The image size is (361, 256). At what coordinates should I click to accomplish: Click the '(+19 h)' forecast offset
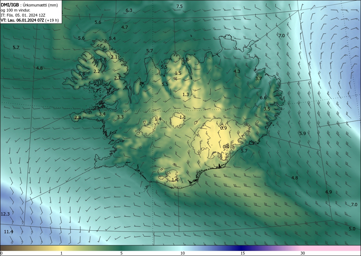click(52, 20)
